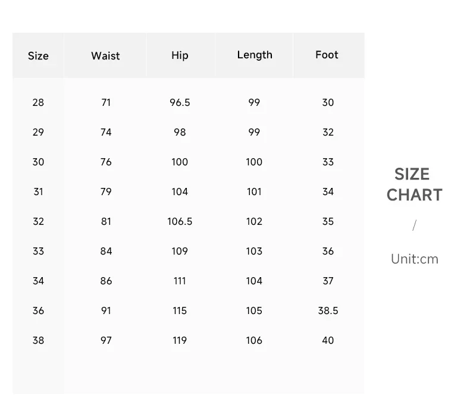Click length value 103
This screenshot has width=470, height=411.
tap(254, 251)
